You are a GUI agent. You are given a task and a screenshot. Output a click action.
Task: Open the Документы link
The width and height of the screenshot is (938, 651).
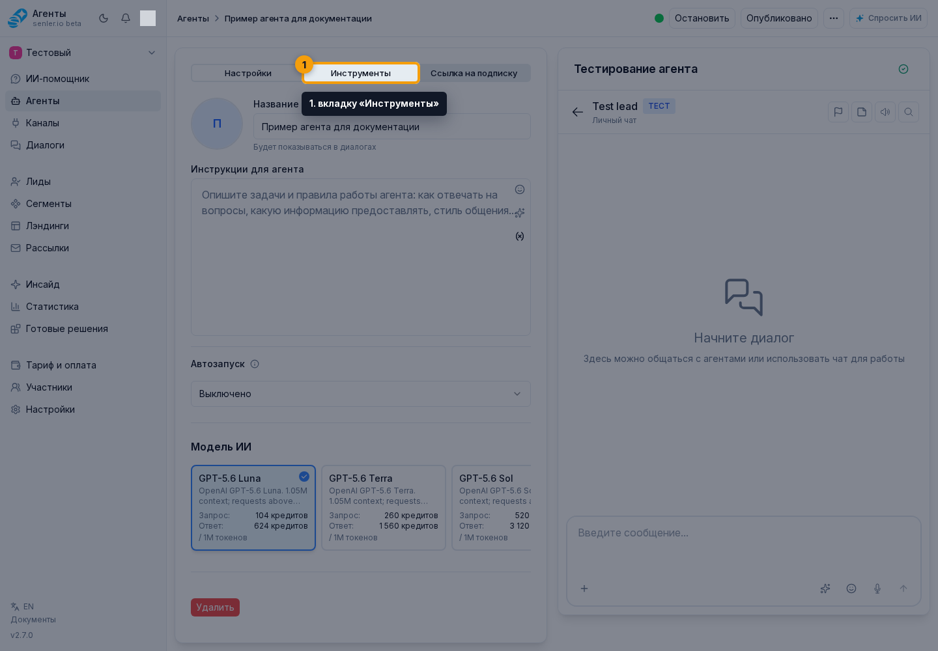click(x=33, y=620)
